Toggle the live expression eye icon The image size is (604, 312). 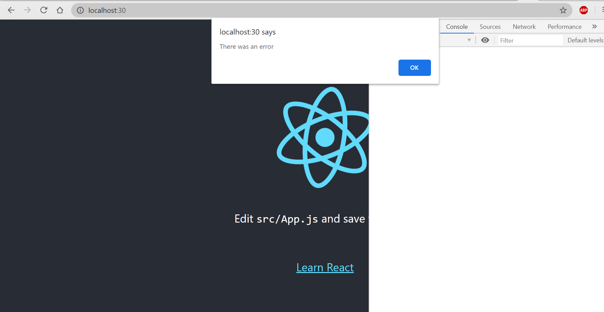(x=485, y=40)
